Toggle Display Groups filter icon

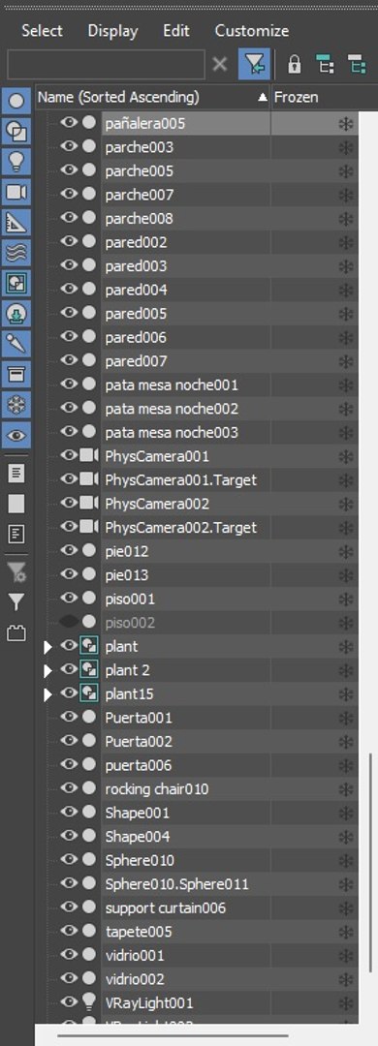[16, 284]
